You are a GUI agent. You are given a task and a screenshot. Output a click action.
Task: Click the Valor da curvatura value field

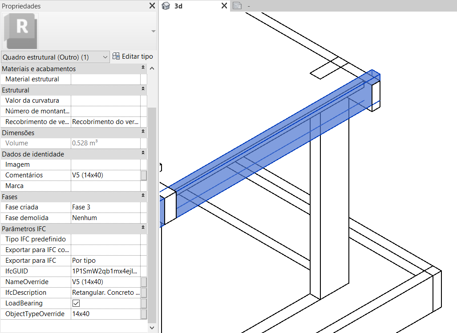(105, 100)
